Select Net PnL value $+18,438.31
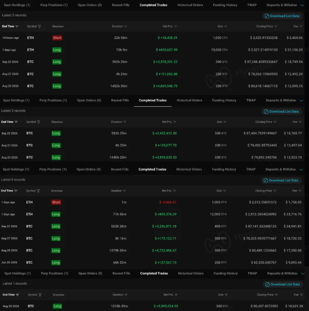The width and height of the screenshot is (309, 311). click(x=167, y=38)
